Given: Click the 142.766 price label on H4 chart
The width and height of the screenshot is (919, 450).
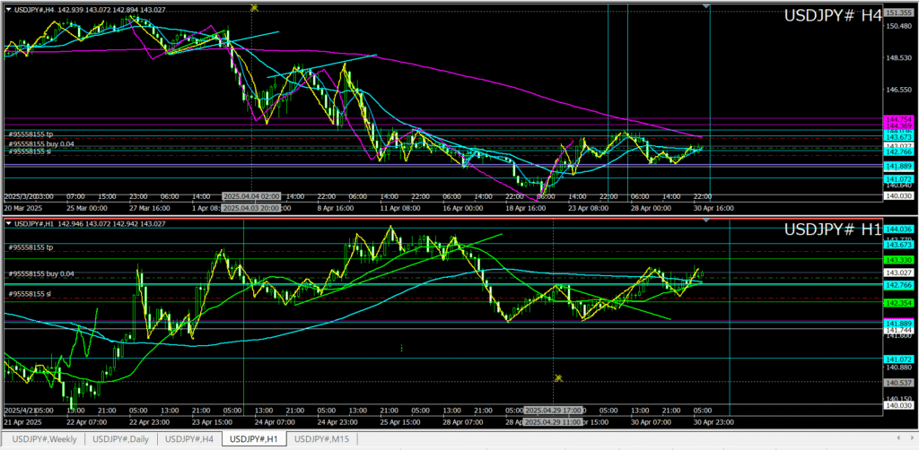Looking at the screenshot, I should [898, 151].
